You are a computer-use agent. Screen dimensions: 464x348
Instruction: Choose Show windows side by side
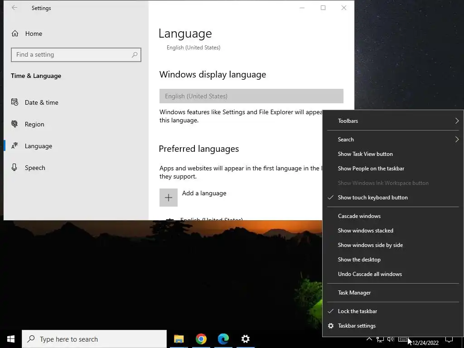(393, 245)
